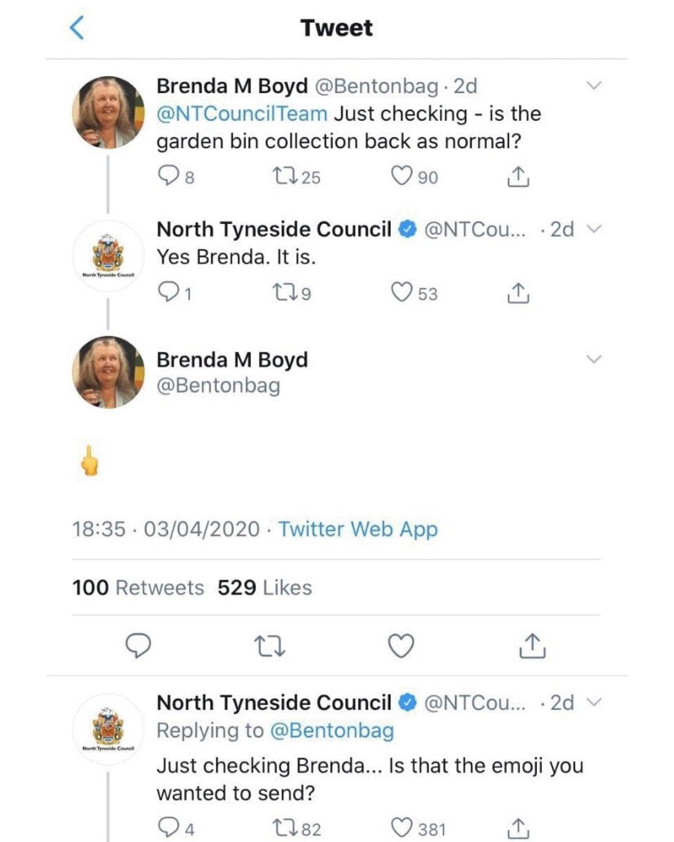Image resolution: width=674 pixels, height=842 pixels.
Task: Open Brenda M Boyd's profile picture at top
Action: [109, 112]
